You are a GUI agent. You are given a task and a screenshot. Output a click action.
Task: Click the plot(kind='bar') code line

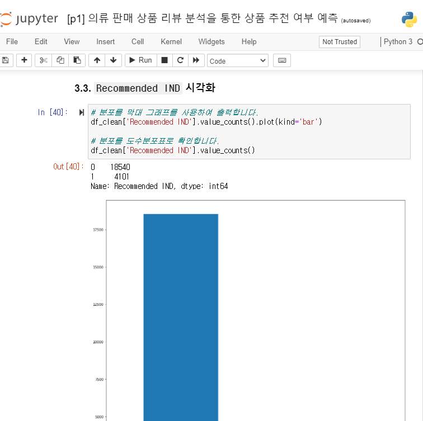pos(206,122)
